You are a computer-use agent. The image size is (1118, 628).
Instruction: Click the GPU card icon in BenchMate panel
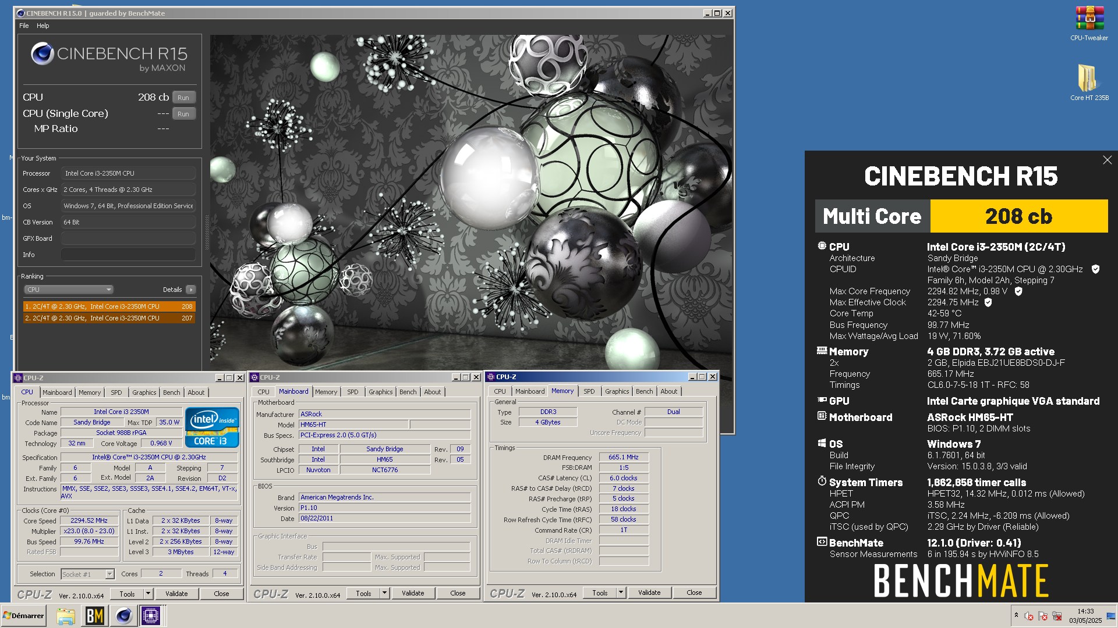click(x=822, y=400)
